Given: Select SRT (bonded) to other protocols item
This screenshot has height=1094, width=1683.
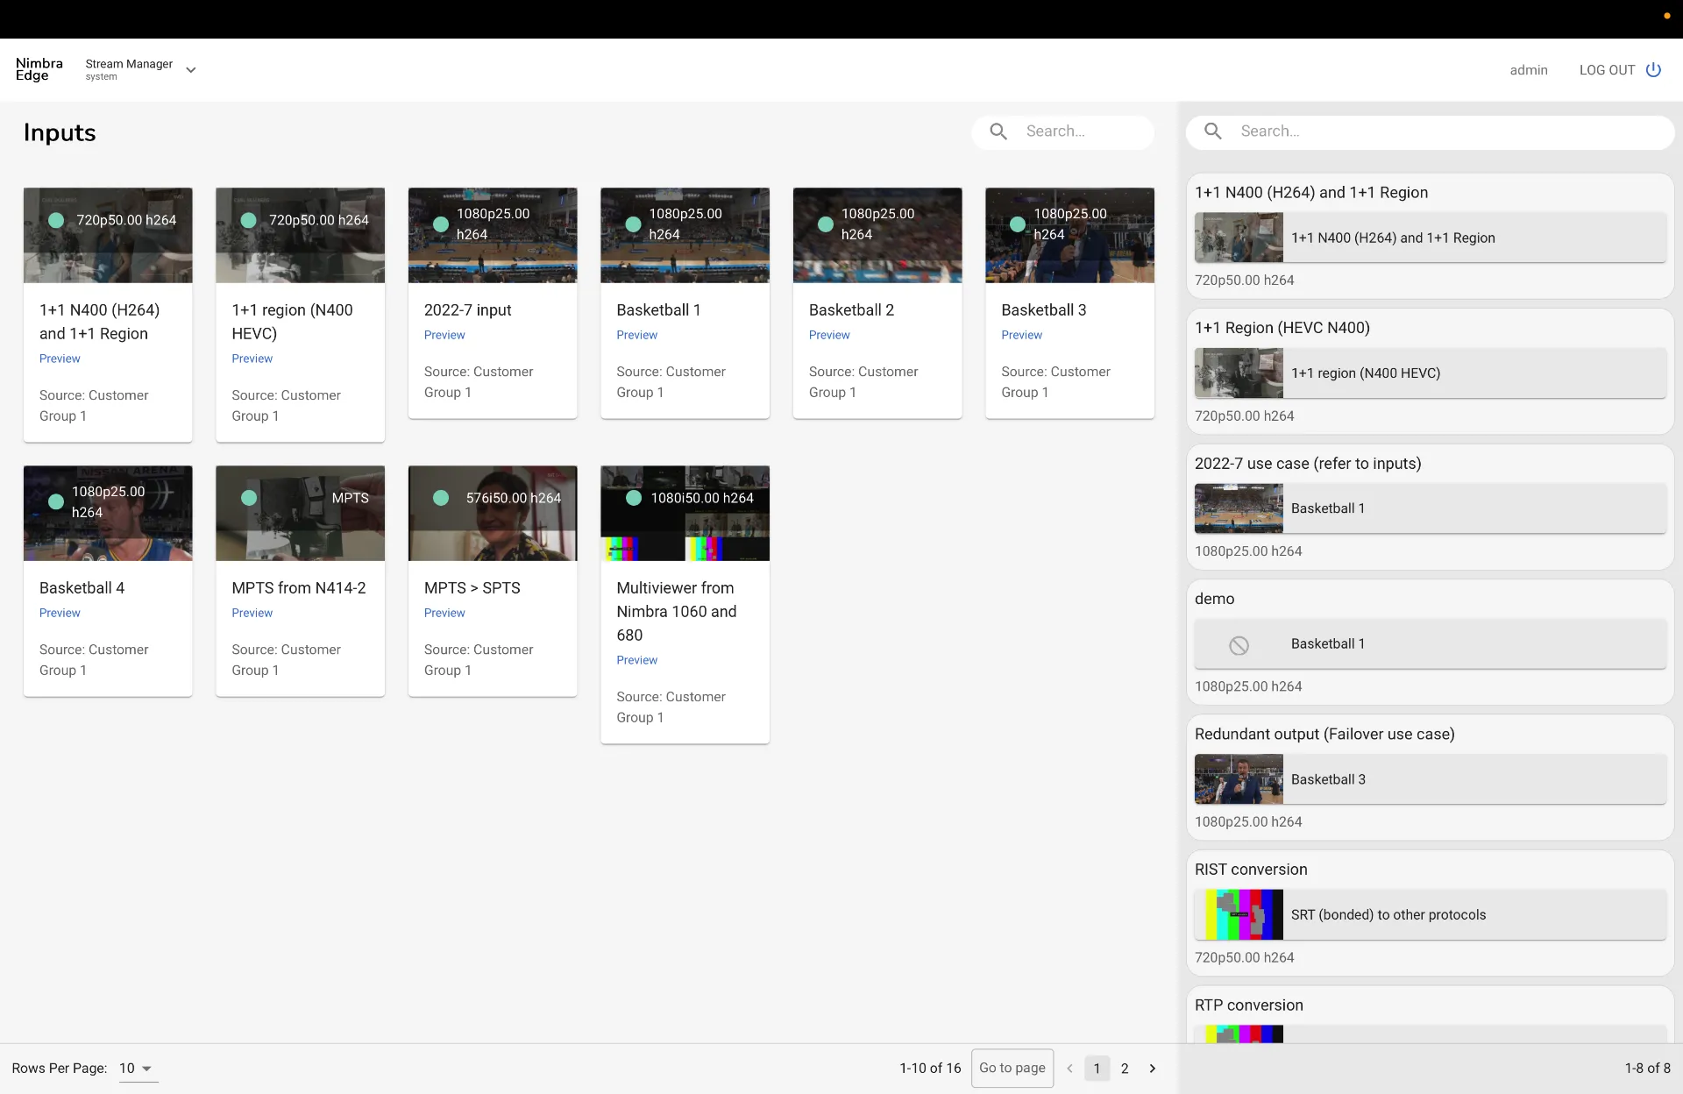Looking at the screenshot, I should tap(1430, 914).
